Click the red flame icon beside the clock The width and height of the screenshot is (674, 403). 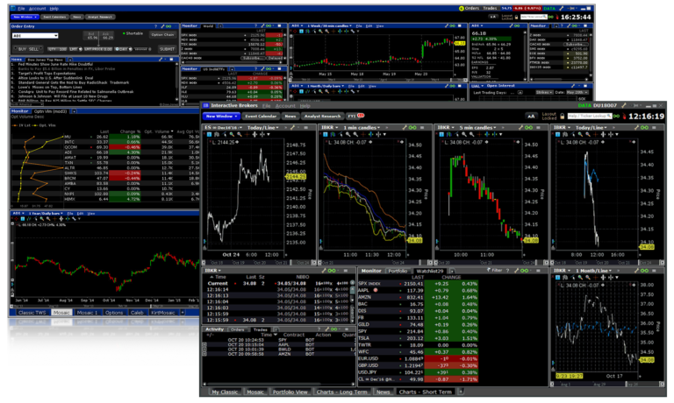(x=624, y=117)
